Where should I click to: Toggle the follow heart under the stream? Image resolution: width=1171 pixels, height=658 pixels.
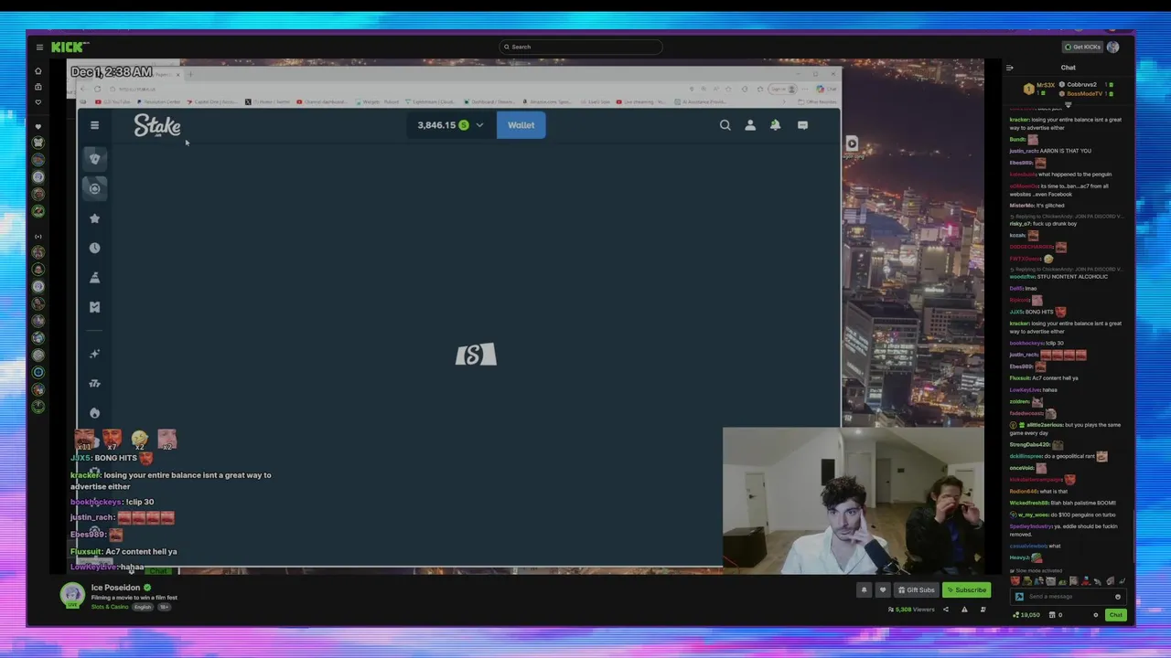[x=883, y=589]
